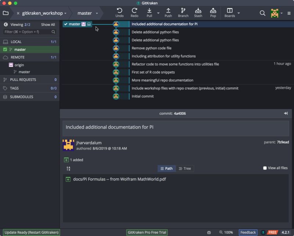294x236 pixels.
Task: Create a new branch
Action: (x=183, y=12)
